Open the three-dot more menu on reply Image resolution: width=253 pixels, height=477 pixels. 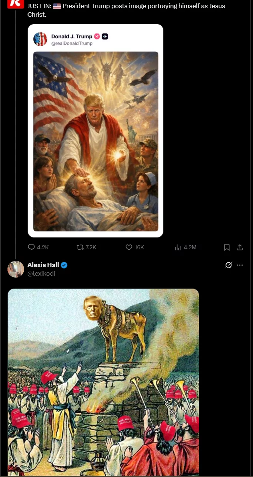coord(240,265)
